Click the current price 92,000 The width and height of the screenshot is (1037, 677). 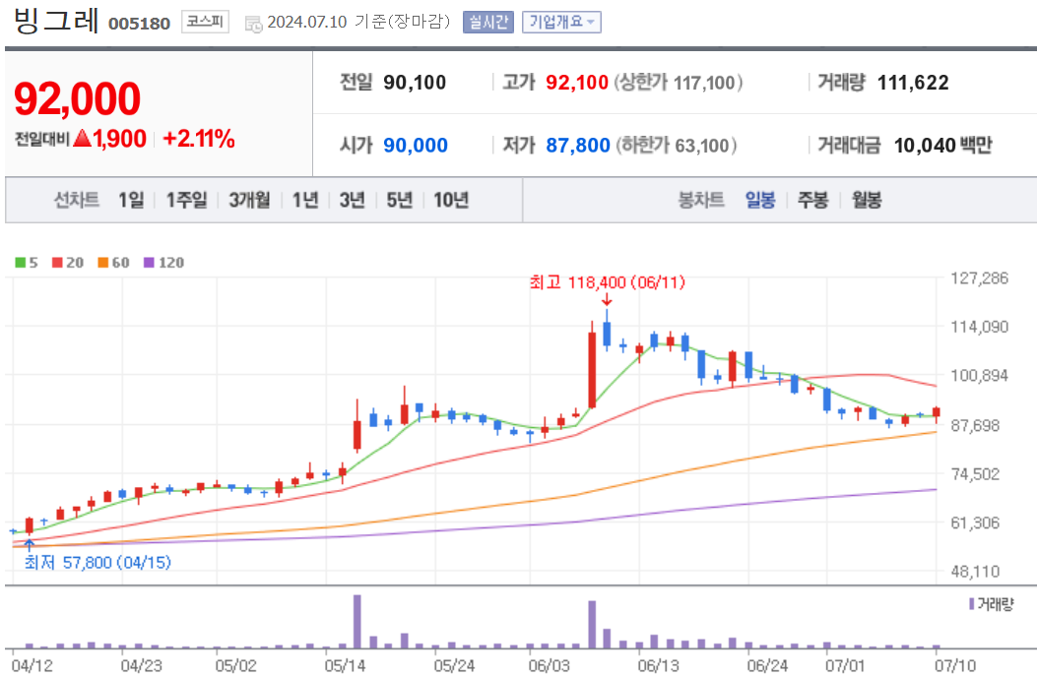78,98
